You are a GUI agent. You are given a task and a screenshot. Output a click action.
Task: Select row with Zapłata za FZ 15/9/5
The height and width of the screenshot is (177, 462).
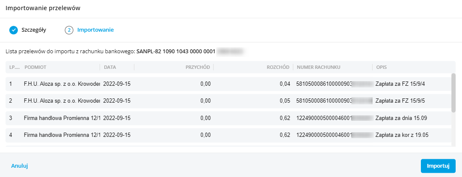point(400,101)
